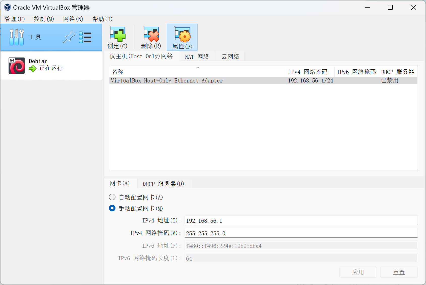Screen dimensions: 426x285
Task: Click the IPv4 网络掩码 column header
Action: (x=311, y=72)
